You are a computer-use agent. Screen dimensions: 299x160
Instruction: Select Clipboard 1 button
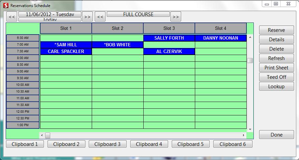click(x=25, y=144)
